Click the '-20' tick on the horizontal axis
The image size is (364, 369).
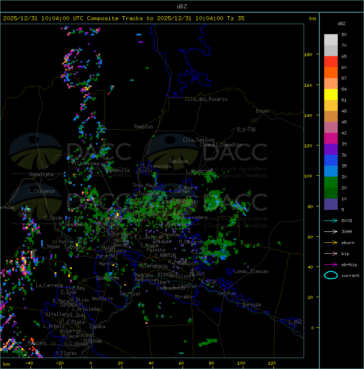coord(59,363)
